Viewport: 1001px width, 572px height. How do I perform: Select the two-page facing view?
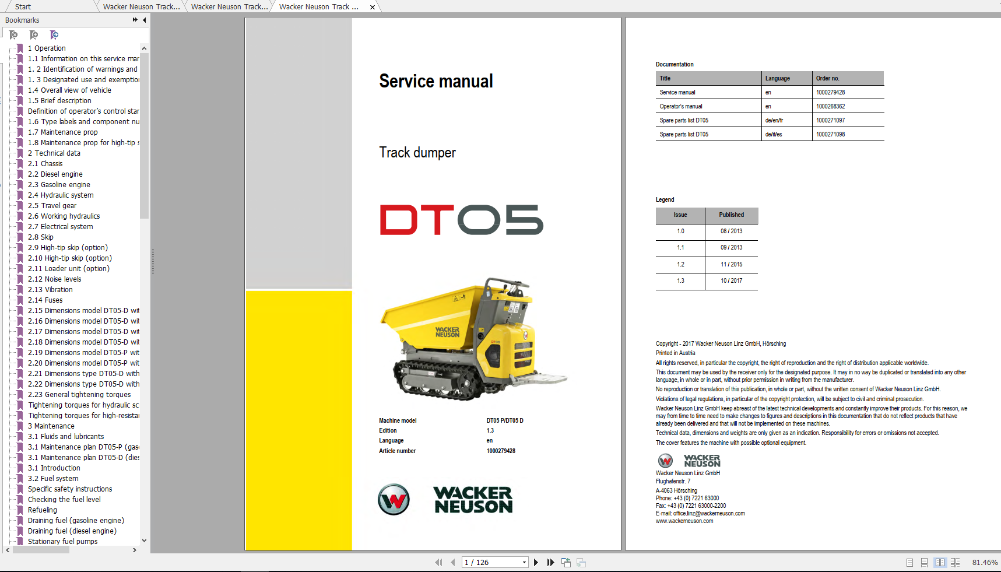[940, 563]
